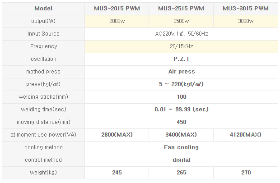The image size is (280, 183).
Task: Click the 5 ~ 220(kgf/㎠) press value
Action: (182, 84)
